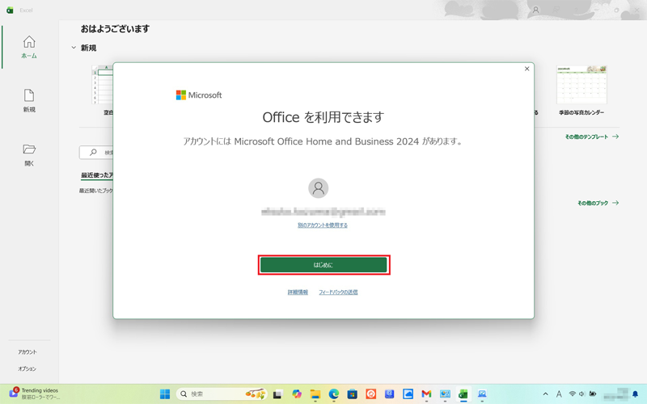
Task: Open the 詳細情報 link
Action: point(298,292)
